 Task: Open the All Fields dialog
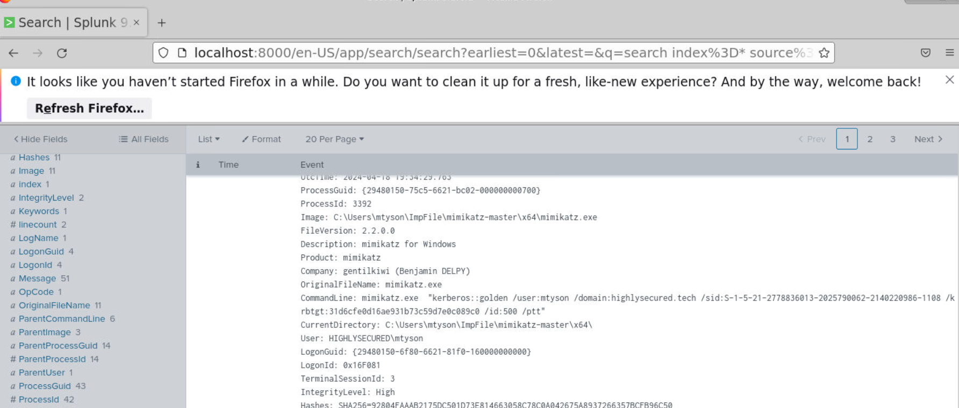pyautogui.click(x=144, y=139)
